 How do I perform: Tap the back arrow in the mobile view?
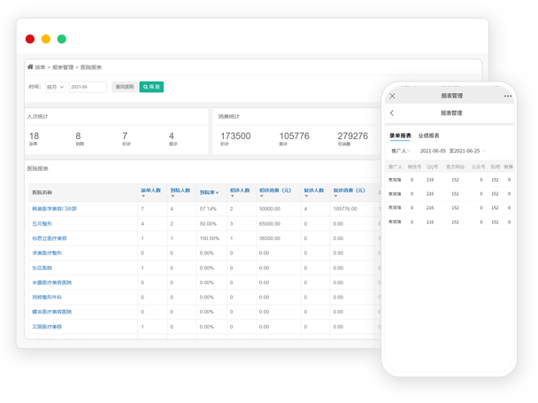tap(393, 113)
